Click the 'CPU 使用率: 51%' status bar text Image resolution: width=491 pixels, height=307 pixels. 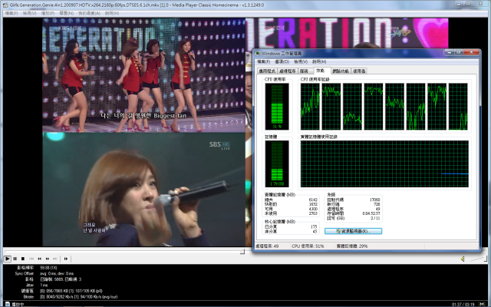308,246
